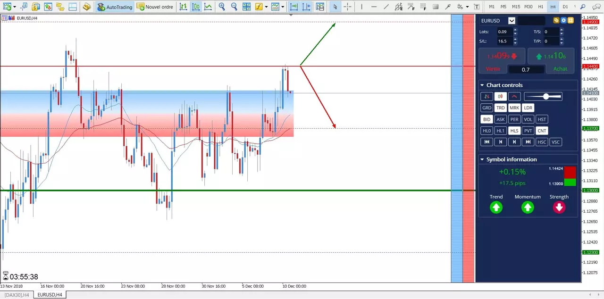
Task: Click the HSC button
Action: 542,142
